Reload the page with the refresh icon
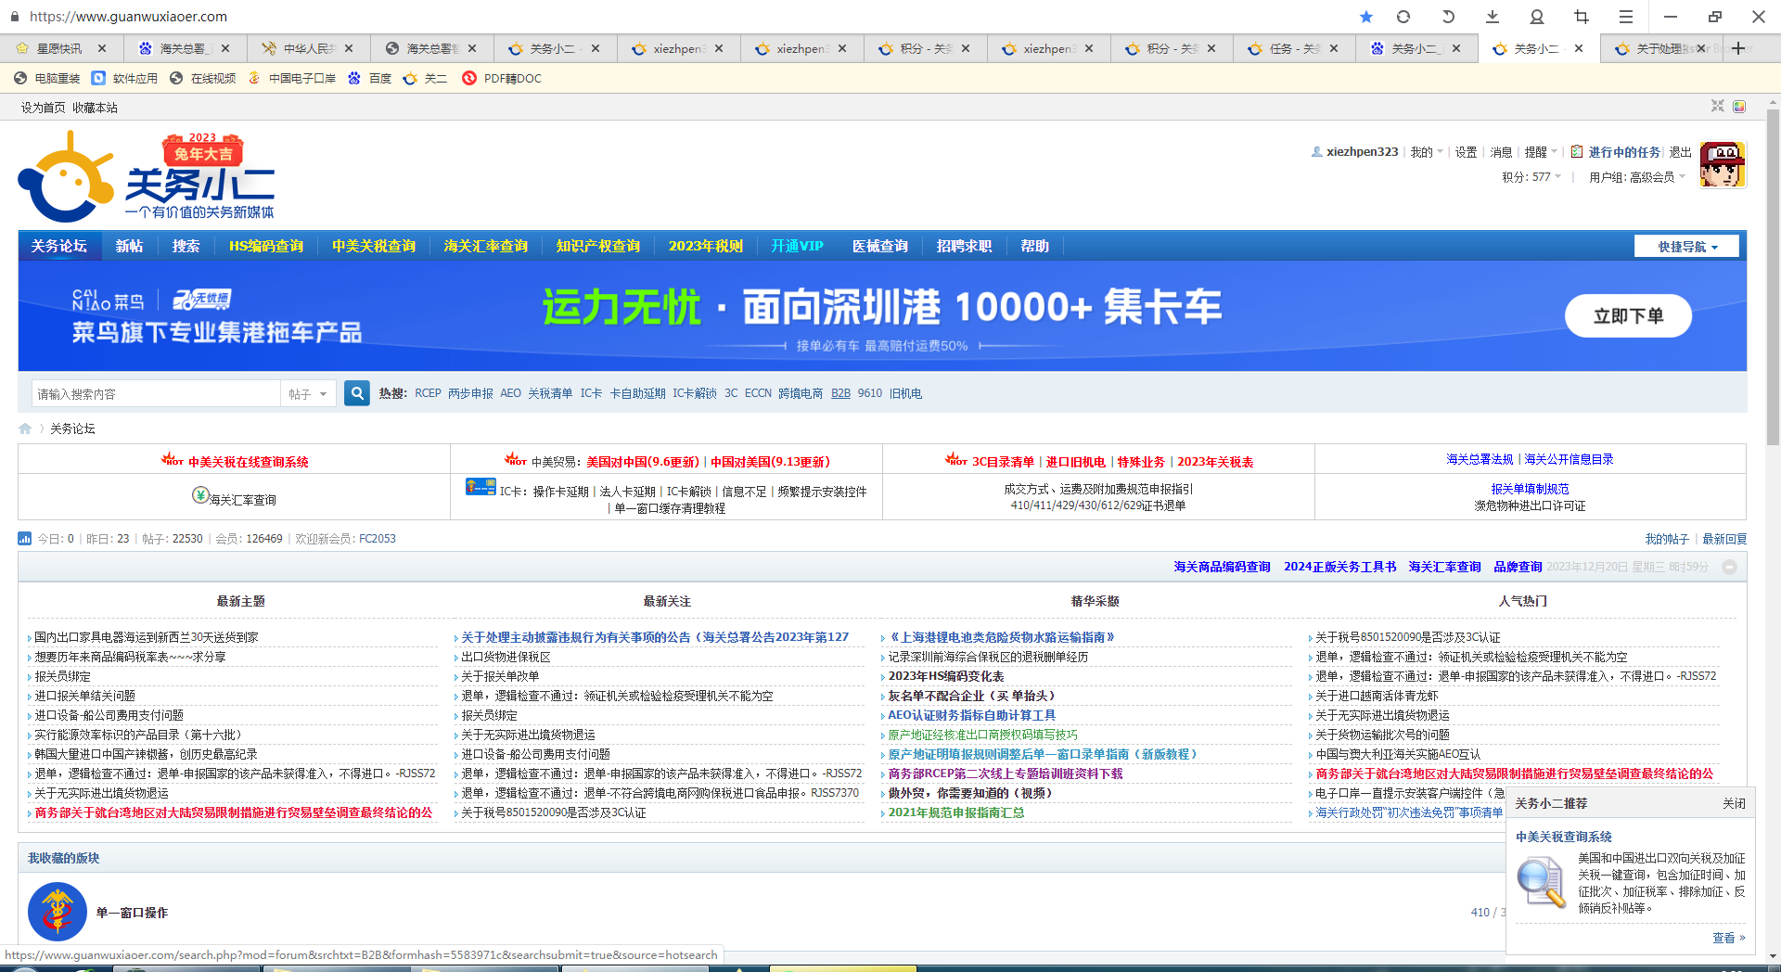Viewport: 1781px width, 972px height. [1403, 17]
